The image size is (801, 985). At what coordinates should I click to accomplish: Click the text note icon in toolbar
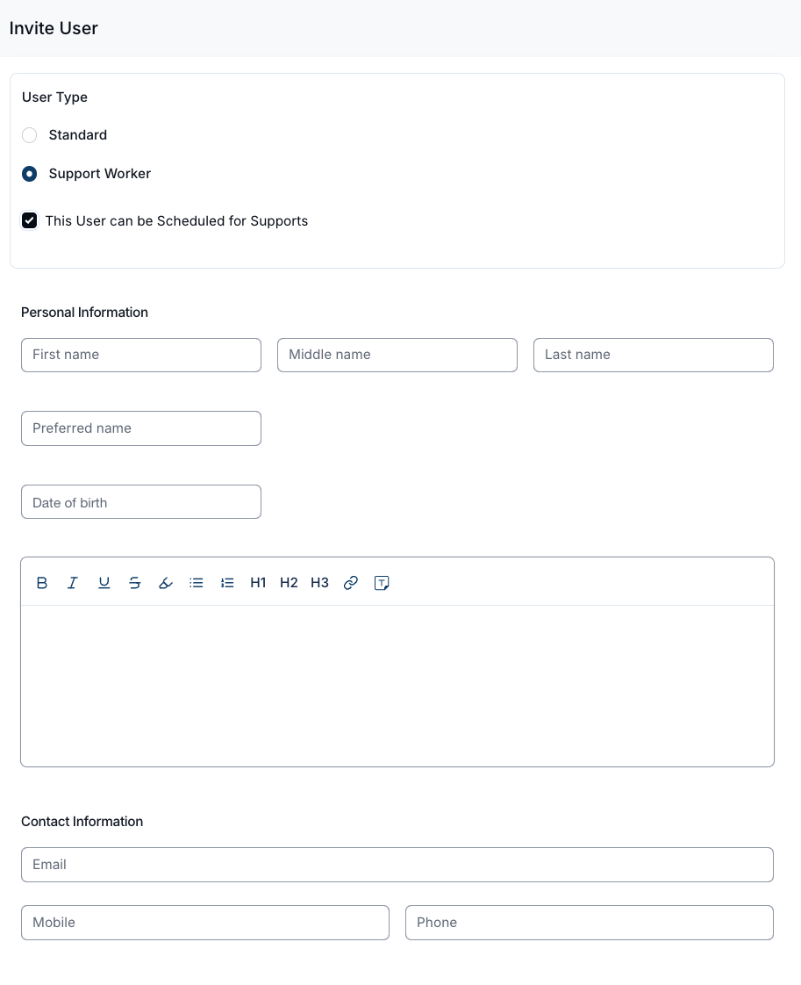click(382, 583)
